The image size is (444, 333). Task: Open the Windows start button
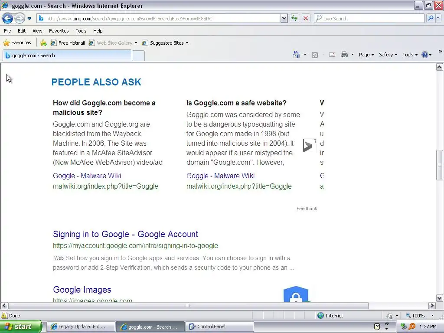pyautogui.click(x=21, y=326)
